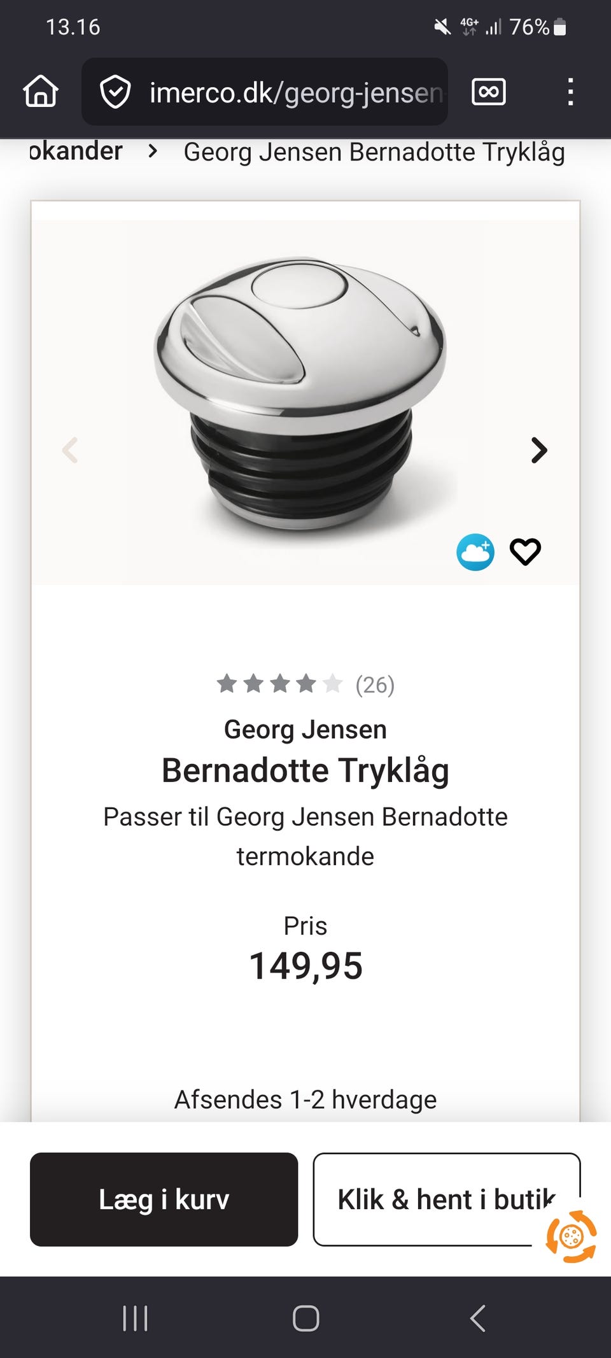Tap the blue cloud plus icon
611x1358 pixels.
[x=475, y=552]
